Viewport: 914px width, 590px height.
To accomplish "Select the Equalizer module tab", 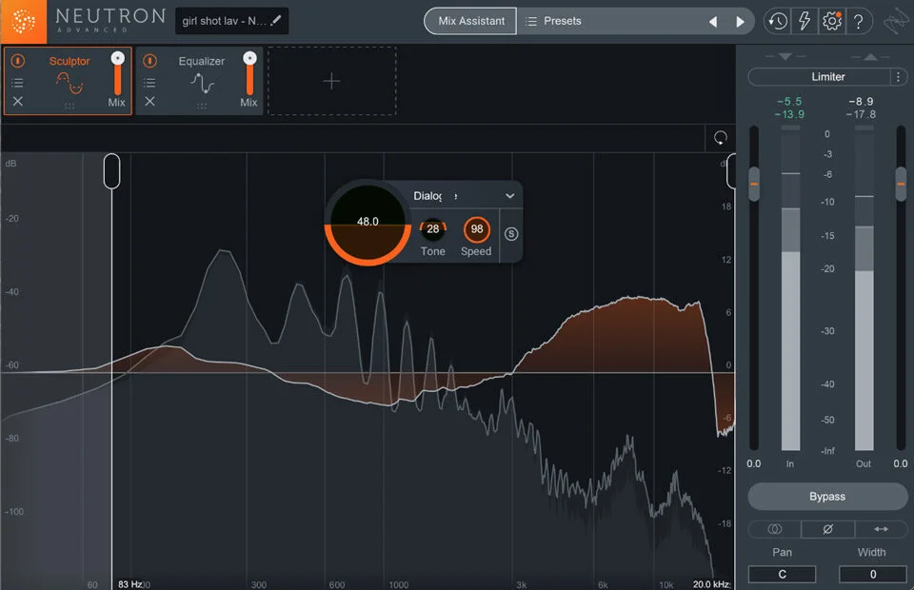I will pyautogui.click(x=201, y=80).
